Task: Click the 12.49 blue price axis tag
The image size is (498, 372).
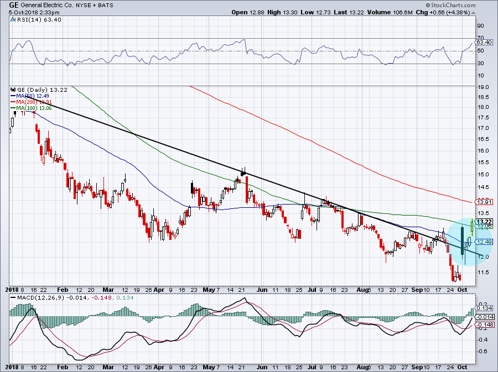Action: pyautogui.click(x=484, y=242)
